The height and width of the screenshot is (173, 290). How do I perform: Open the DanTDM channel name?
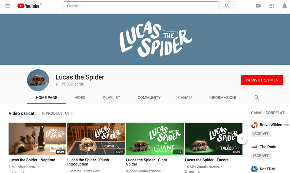tap(267, 169)
